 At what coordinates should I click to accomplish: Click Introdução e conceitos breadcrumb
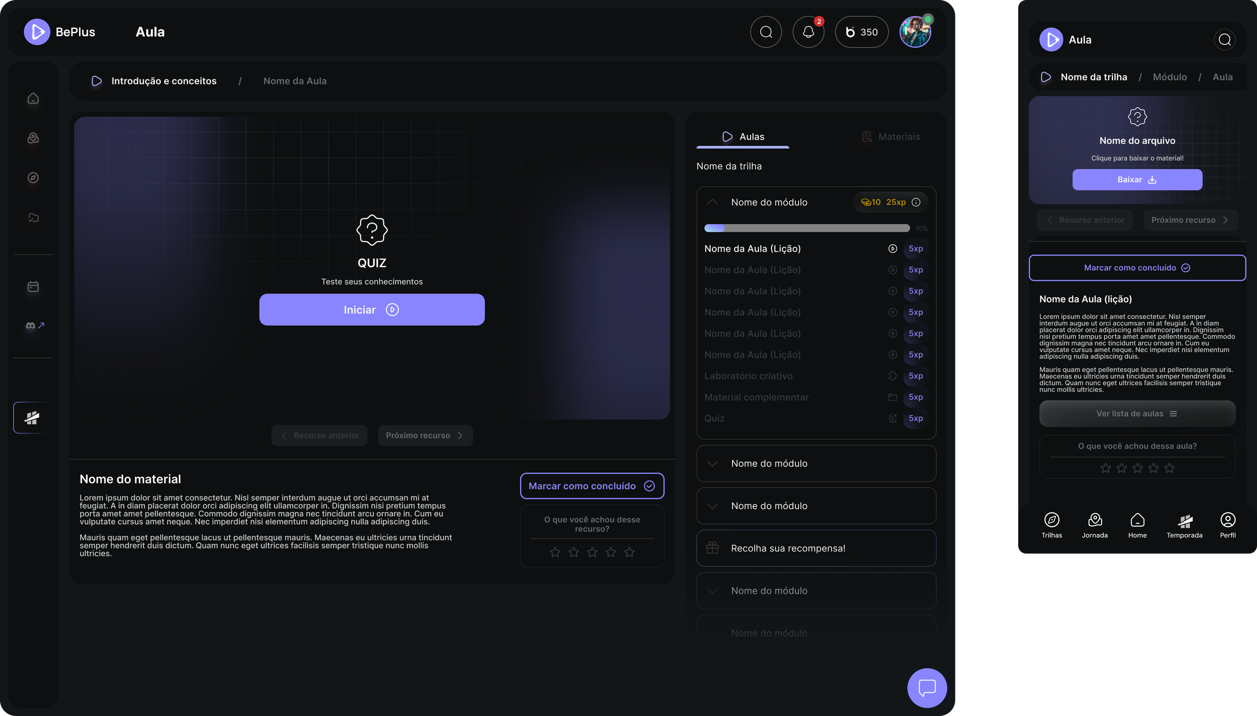pos(163,81)
